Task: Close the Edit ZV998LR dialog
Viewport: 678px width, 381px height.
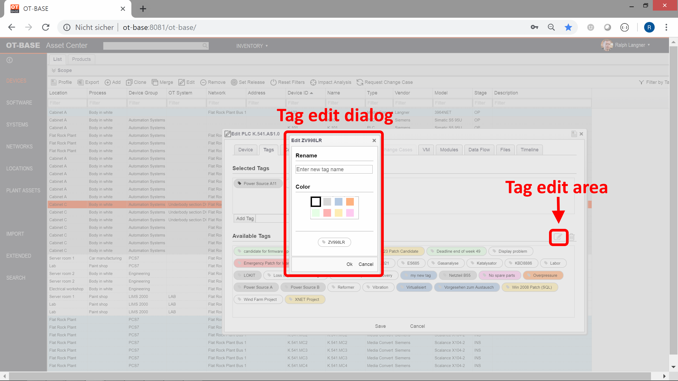Action: pos(374,140)
